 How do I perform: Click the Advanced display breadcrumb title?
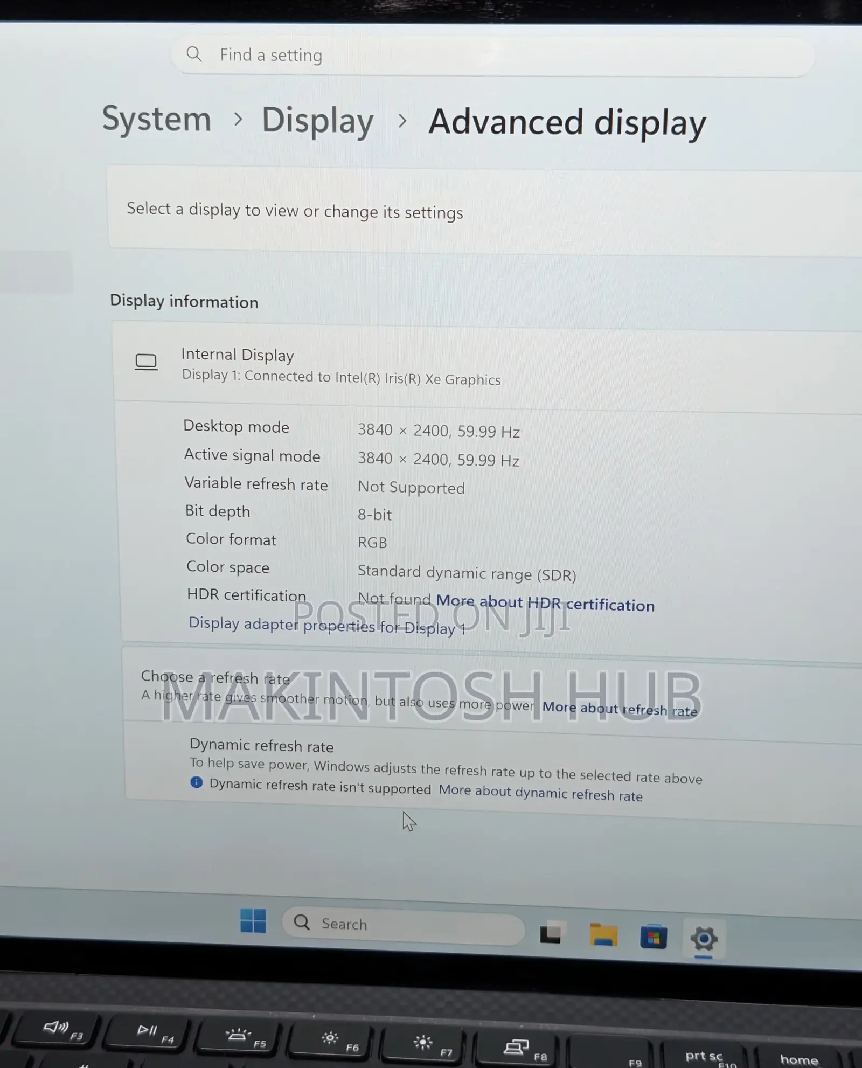(x=567, y=123)
